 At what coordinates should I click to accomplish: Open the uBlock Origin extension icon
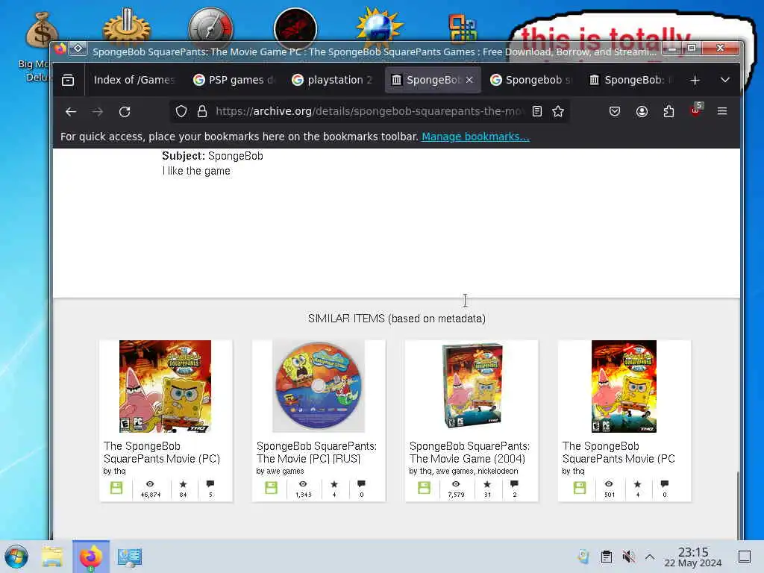pos(696,110)
